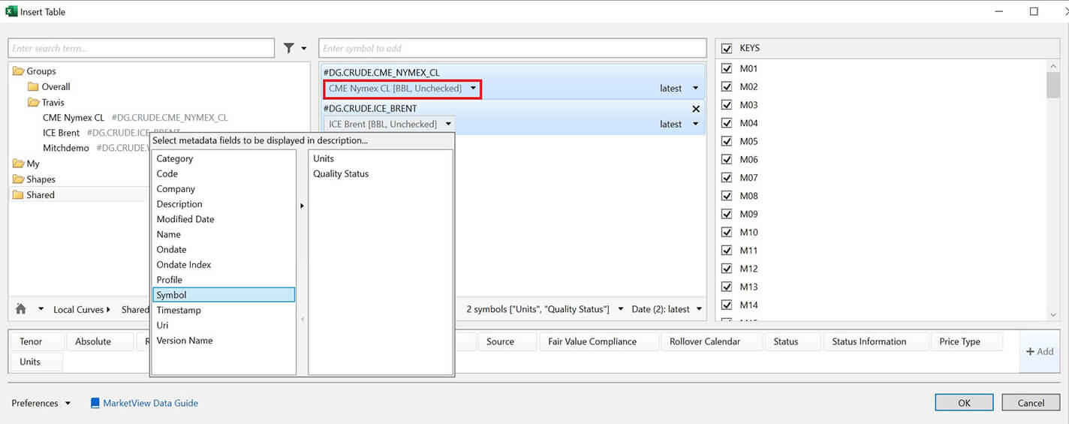
Task: Open MarketView Data Guide link
Action: point(150,403)
